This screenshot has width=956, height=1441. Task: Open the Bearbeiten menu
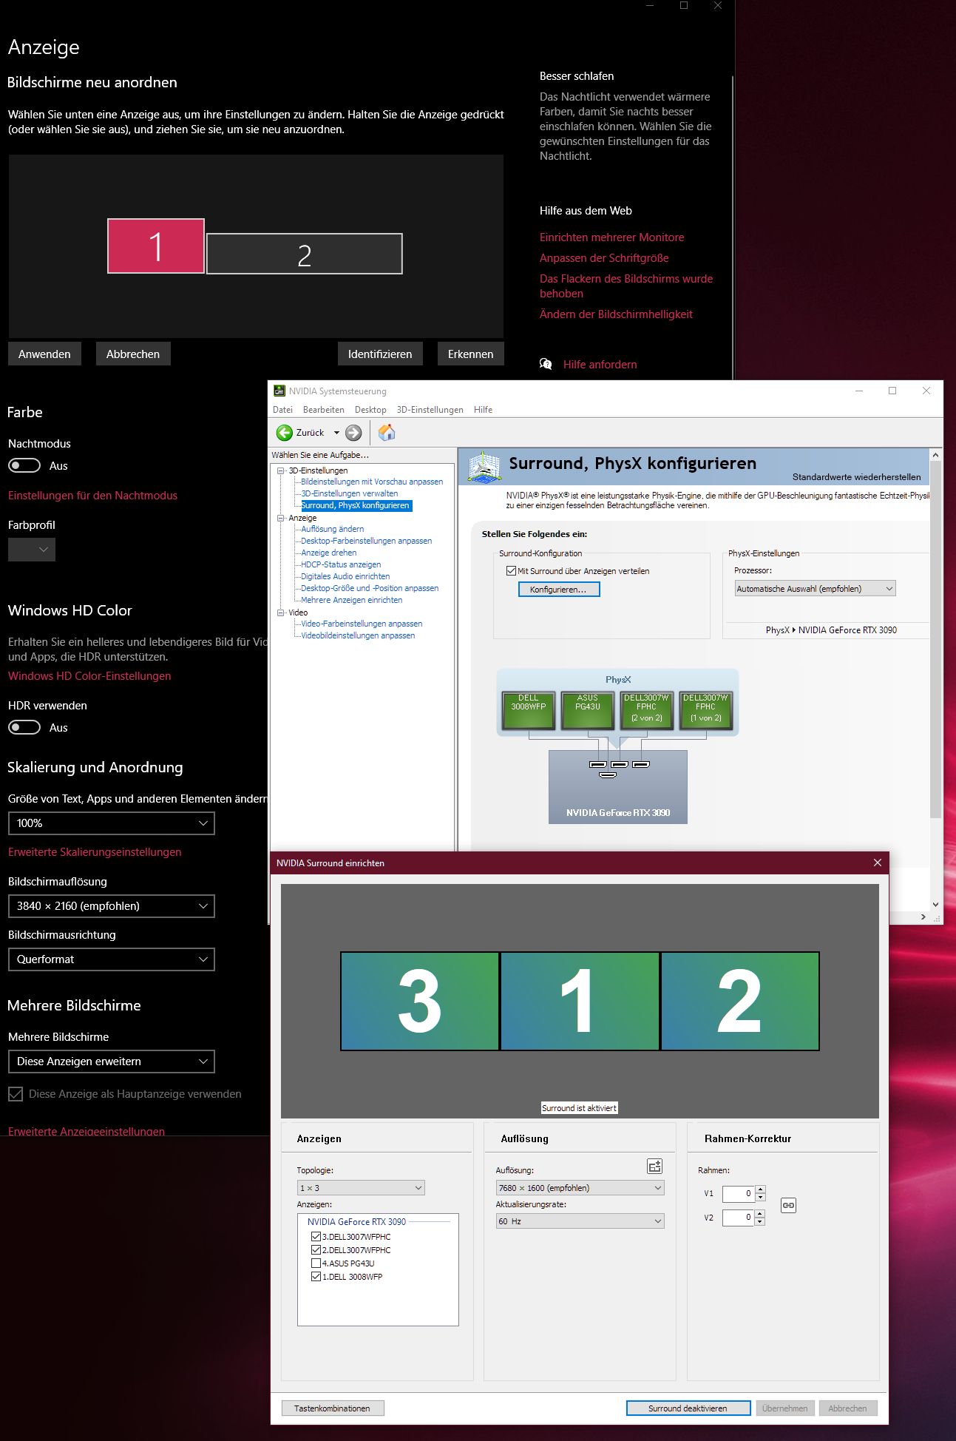324,410
